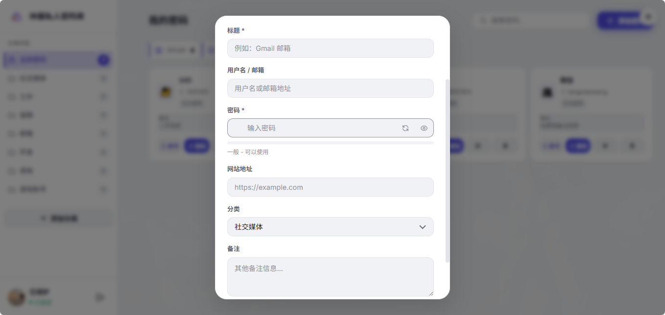Click the round button at the window's top-right corner
Image resolution: width=665 pixels, height=315 pixels.
point(649,17)
